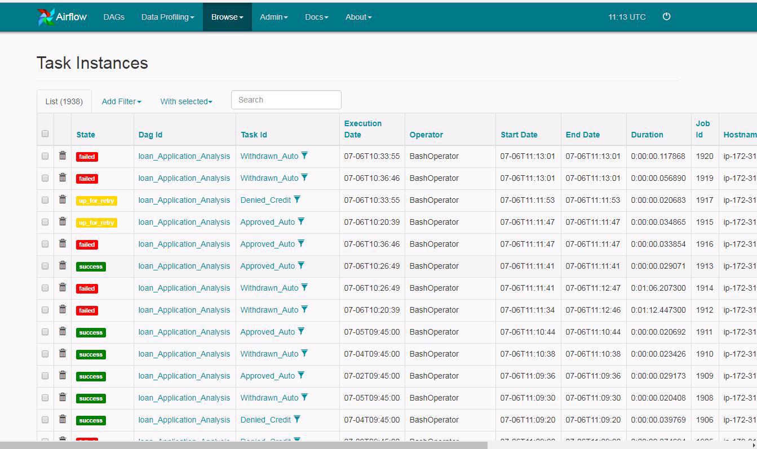Click filter icon in job 1908 row
Viewport: 757px width, 449px height.
[x=304, y=397]
